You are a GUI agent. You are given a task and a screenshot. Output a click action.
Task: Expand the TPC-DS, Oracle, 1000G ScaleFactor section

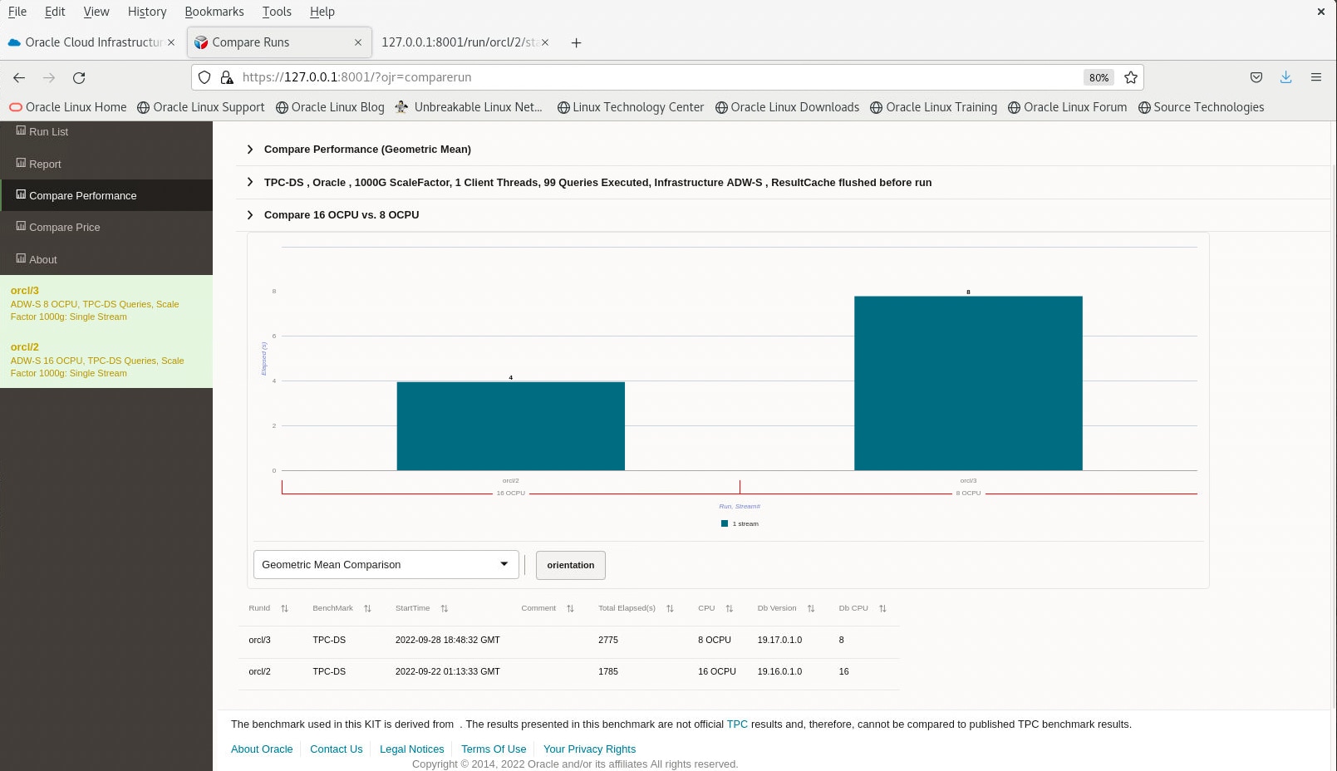click(x=250, y=182)
